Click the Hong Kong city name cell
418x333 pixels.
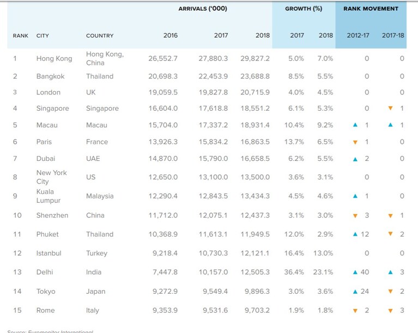(x=54, y=59)
